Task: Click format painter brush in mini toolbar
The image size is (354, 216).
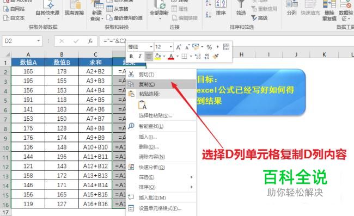Action: pyautogui.click(x=216, y=57)
